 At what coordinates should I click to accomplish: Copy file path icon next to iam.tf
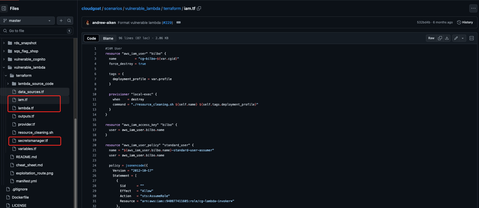pos(199,8)
